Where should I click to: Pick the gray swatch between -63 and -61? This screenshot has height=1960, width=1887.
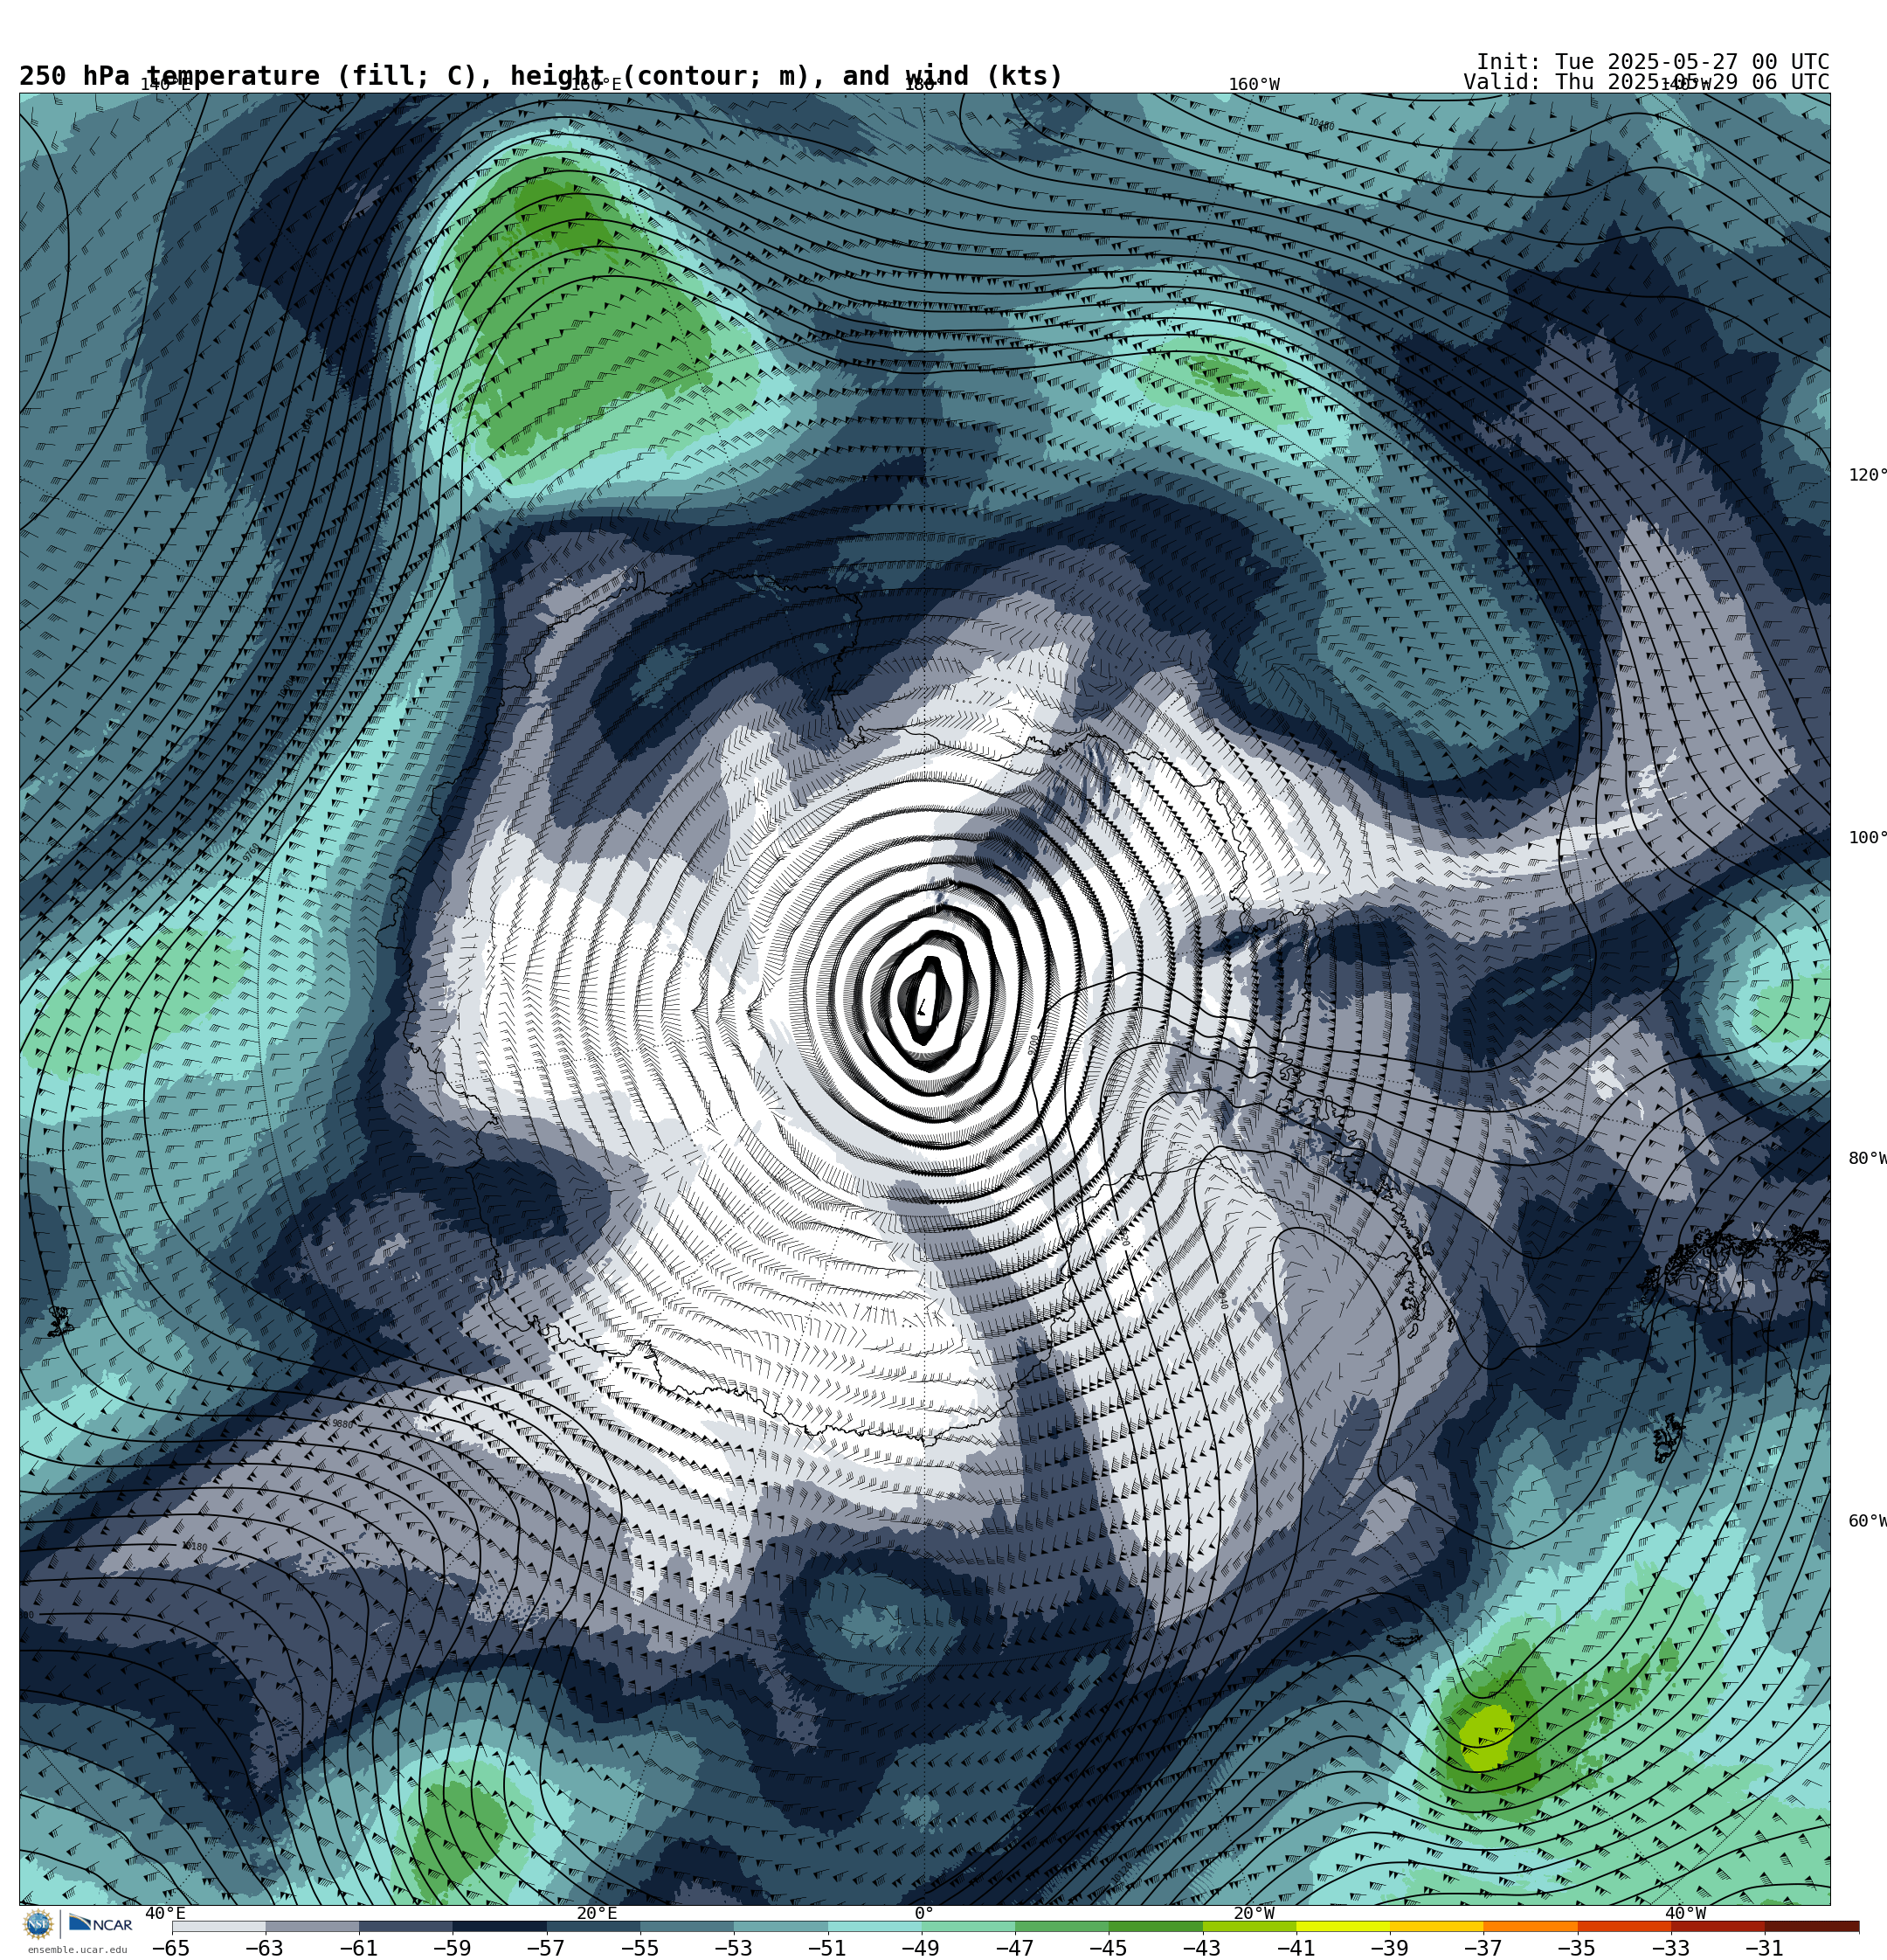click(312, 1926)
